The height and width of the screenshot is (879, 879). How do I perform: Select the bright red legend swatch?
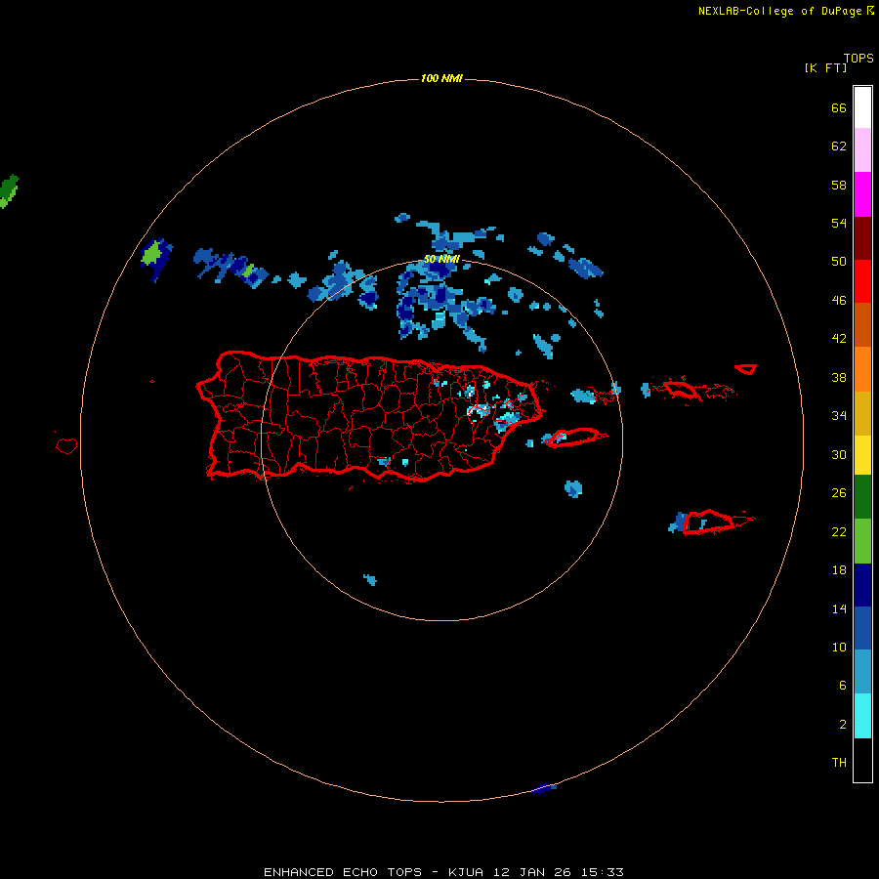862,281
